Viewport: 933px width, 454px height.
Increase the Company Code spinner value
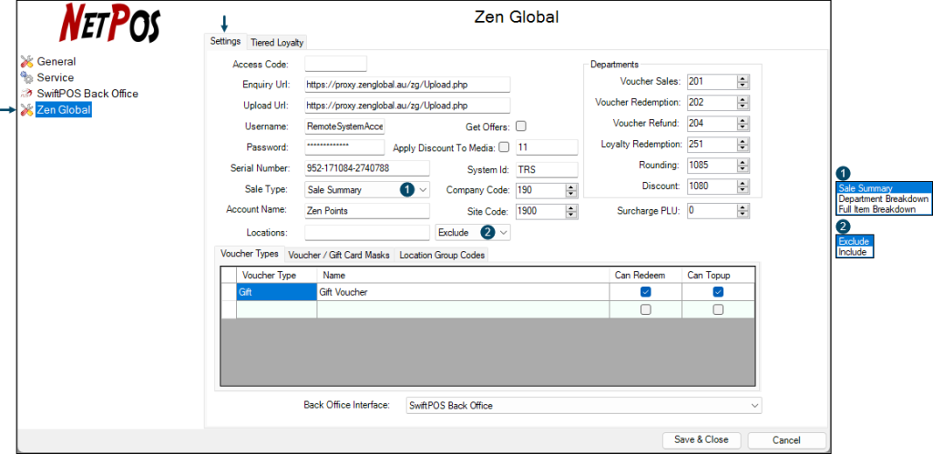(x=571, y=187)
